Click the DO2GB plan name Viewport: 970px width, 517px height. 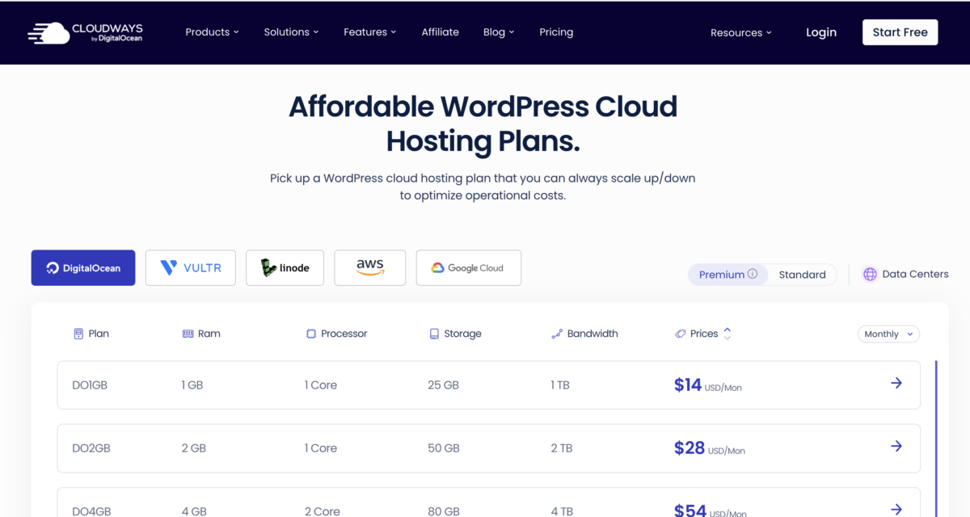pos(90,448)
